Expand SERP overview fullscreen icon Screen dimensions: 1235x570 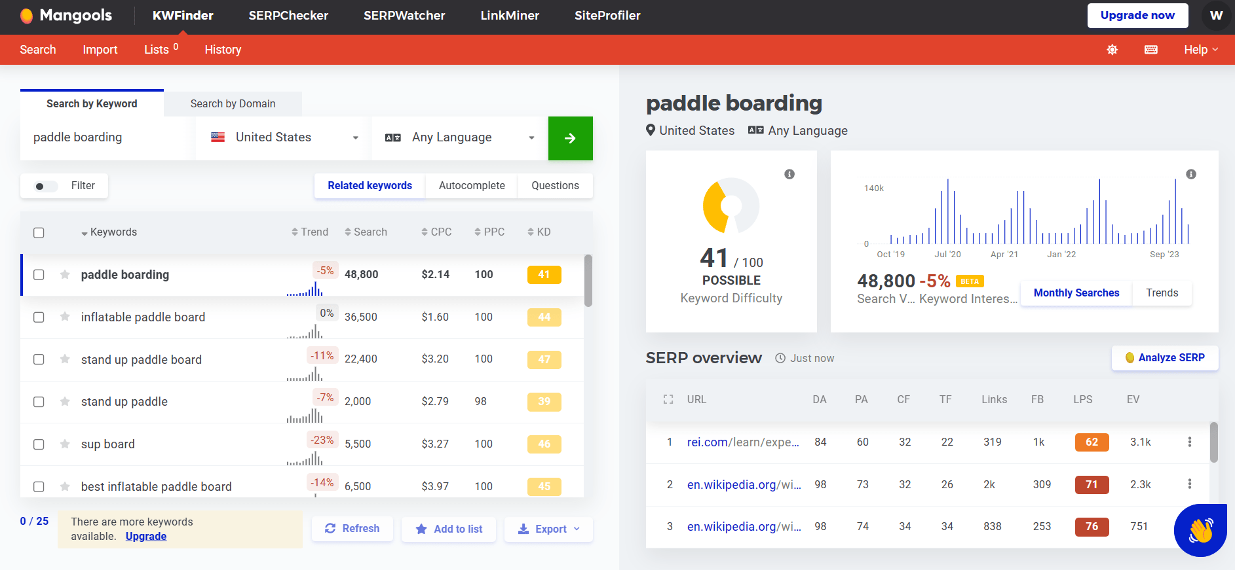tap(668, 399)
